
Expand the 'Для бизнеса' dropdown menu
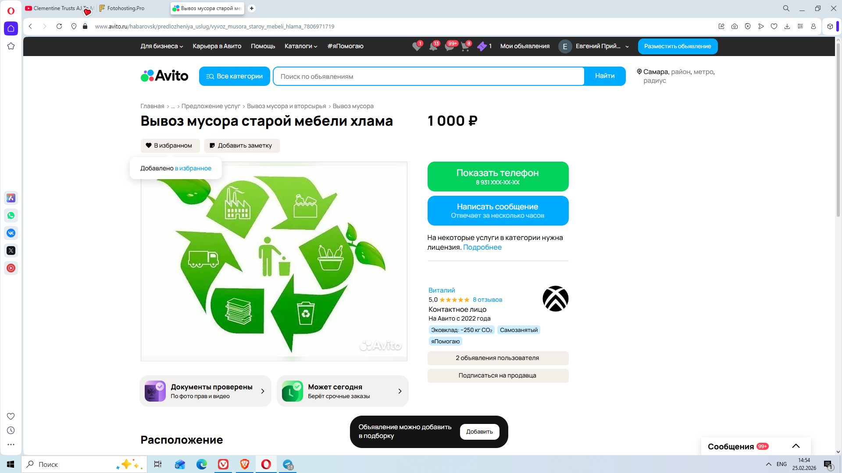coord(161,46)
